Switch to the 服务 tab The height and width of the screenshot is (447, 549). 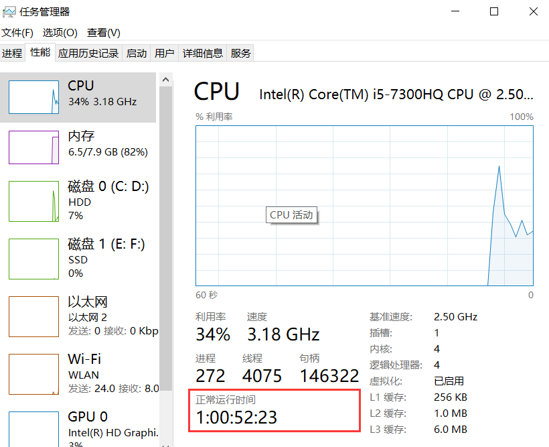click(x=241, y=54)
